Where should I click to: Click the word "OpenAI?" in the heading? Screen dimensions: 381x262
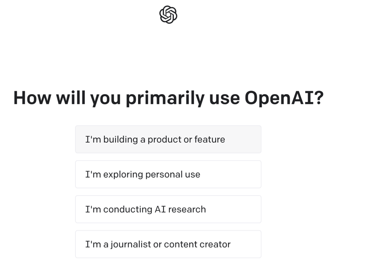tap(284, 98)
